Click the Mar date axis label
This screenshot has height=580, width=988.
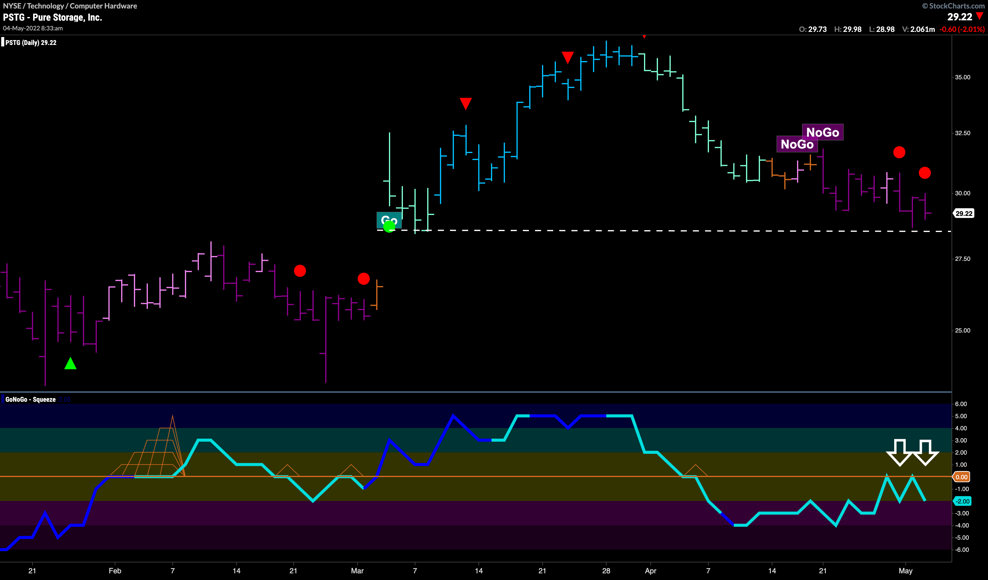point(357,571)
